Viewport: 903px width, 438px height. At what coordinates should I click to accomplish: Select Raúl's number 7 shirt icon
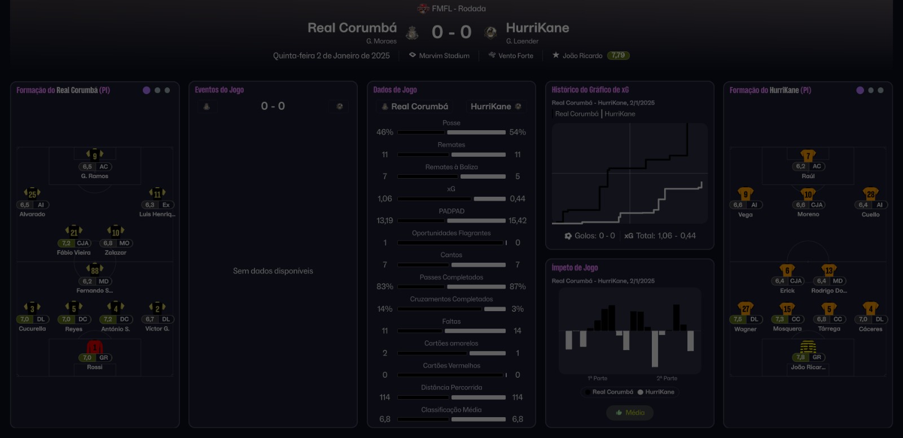(808, 156)
